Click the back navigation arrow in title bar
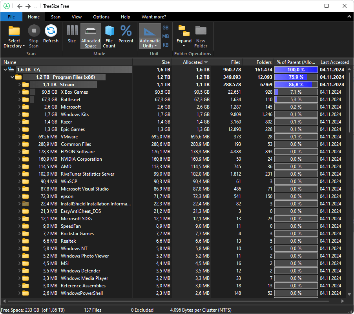354x314 pixels. click(20, 6)
